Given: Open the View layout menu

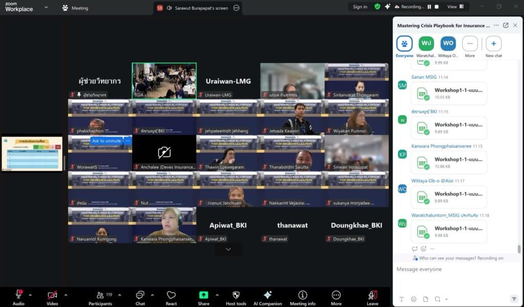Looking at the screenshot, I should [455, 7].
